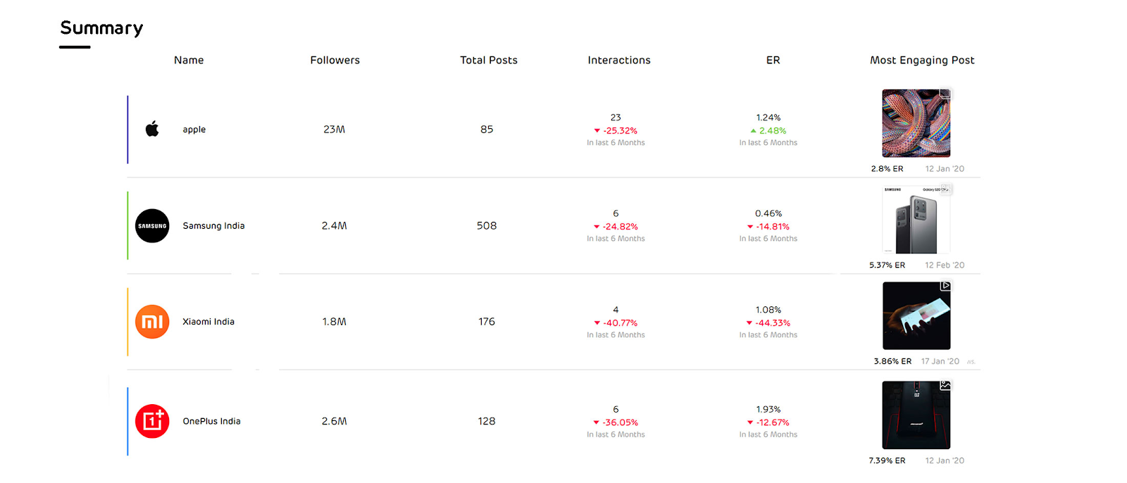Click the OnePlus logo icon
Image resolution: width=1127 pixels, height=483 pixels.
pyautogui.click(x=152, y=421)
